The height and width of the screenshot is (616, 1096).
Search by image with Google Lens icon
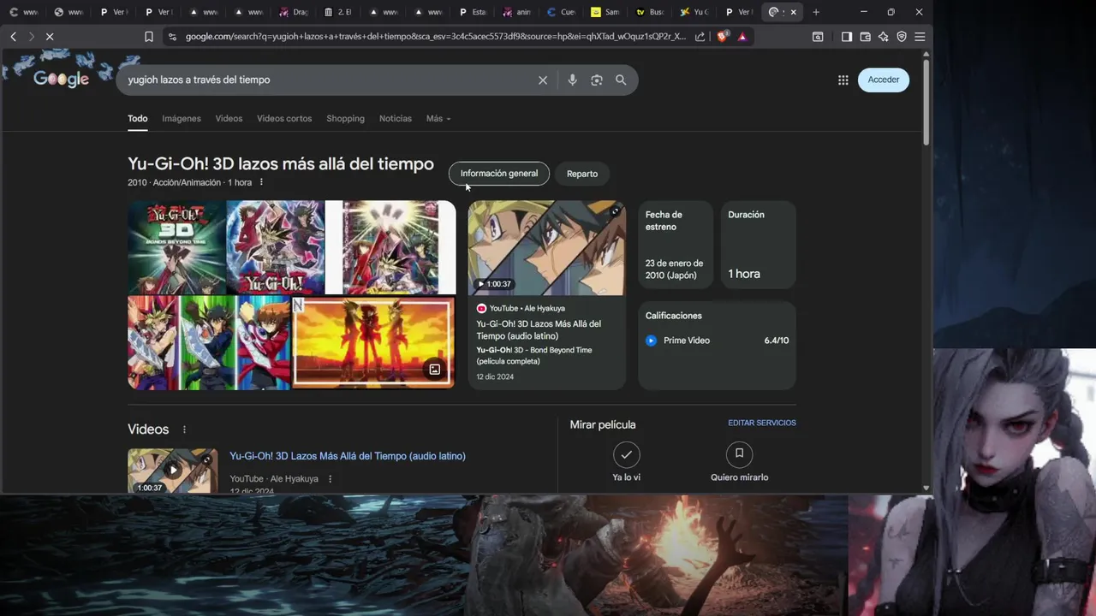tap(597, 80)
